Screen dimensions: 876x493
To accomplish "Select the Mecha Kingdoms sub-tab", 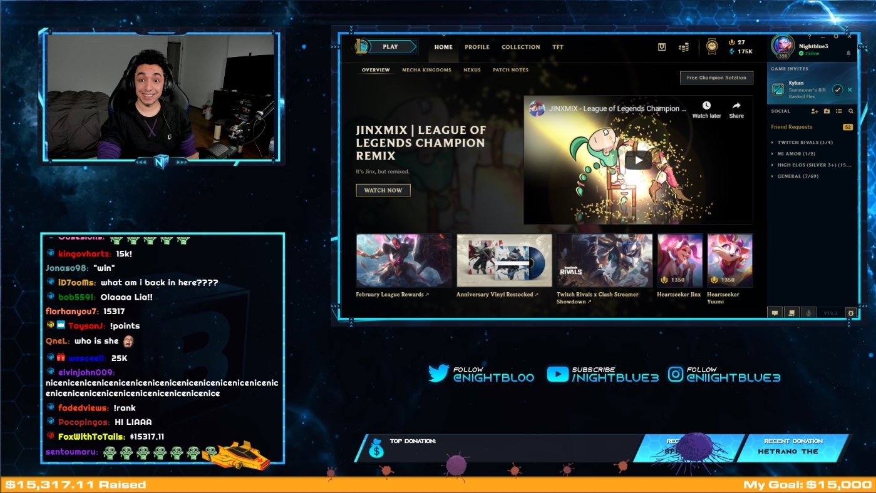I will pyautogui.click(x=426, y=70).
